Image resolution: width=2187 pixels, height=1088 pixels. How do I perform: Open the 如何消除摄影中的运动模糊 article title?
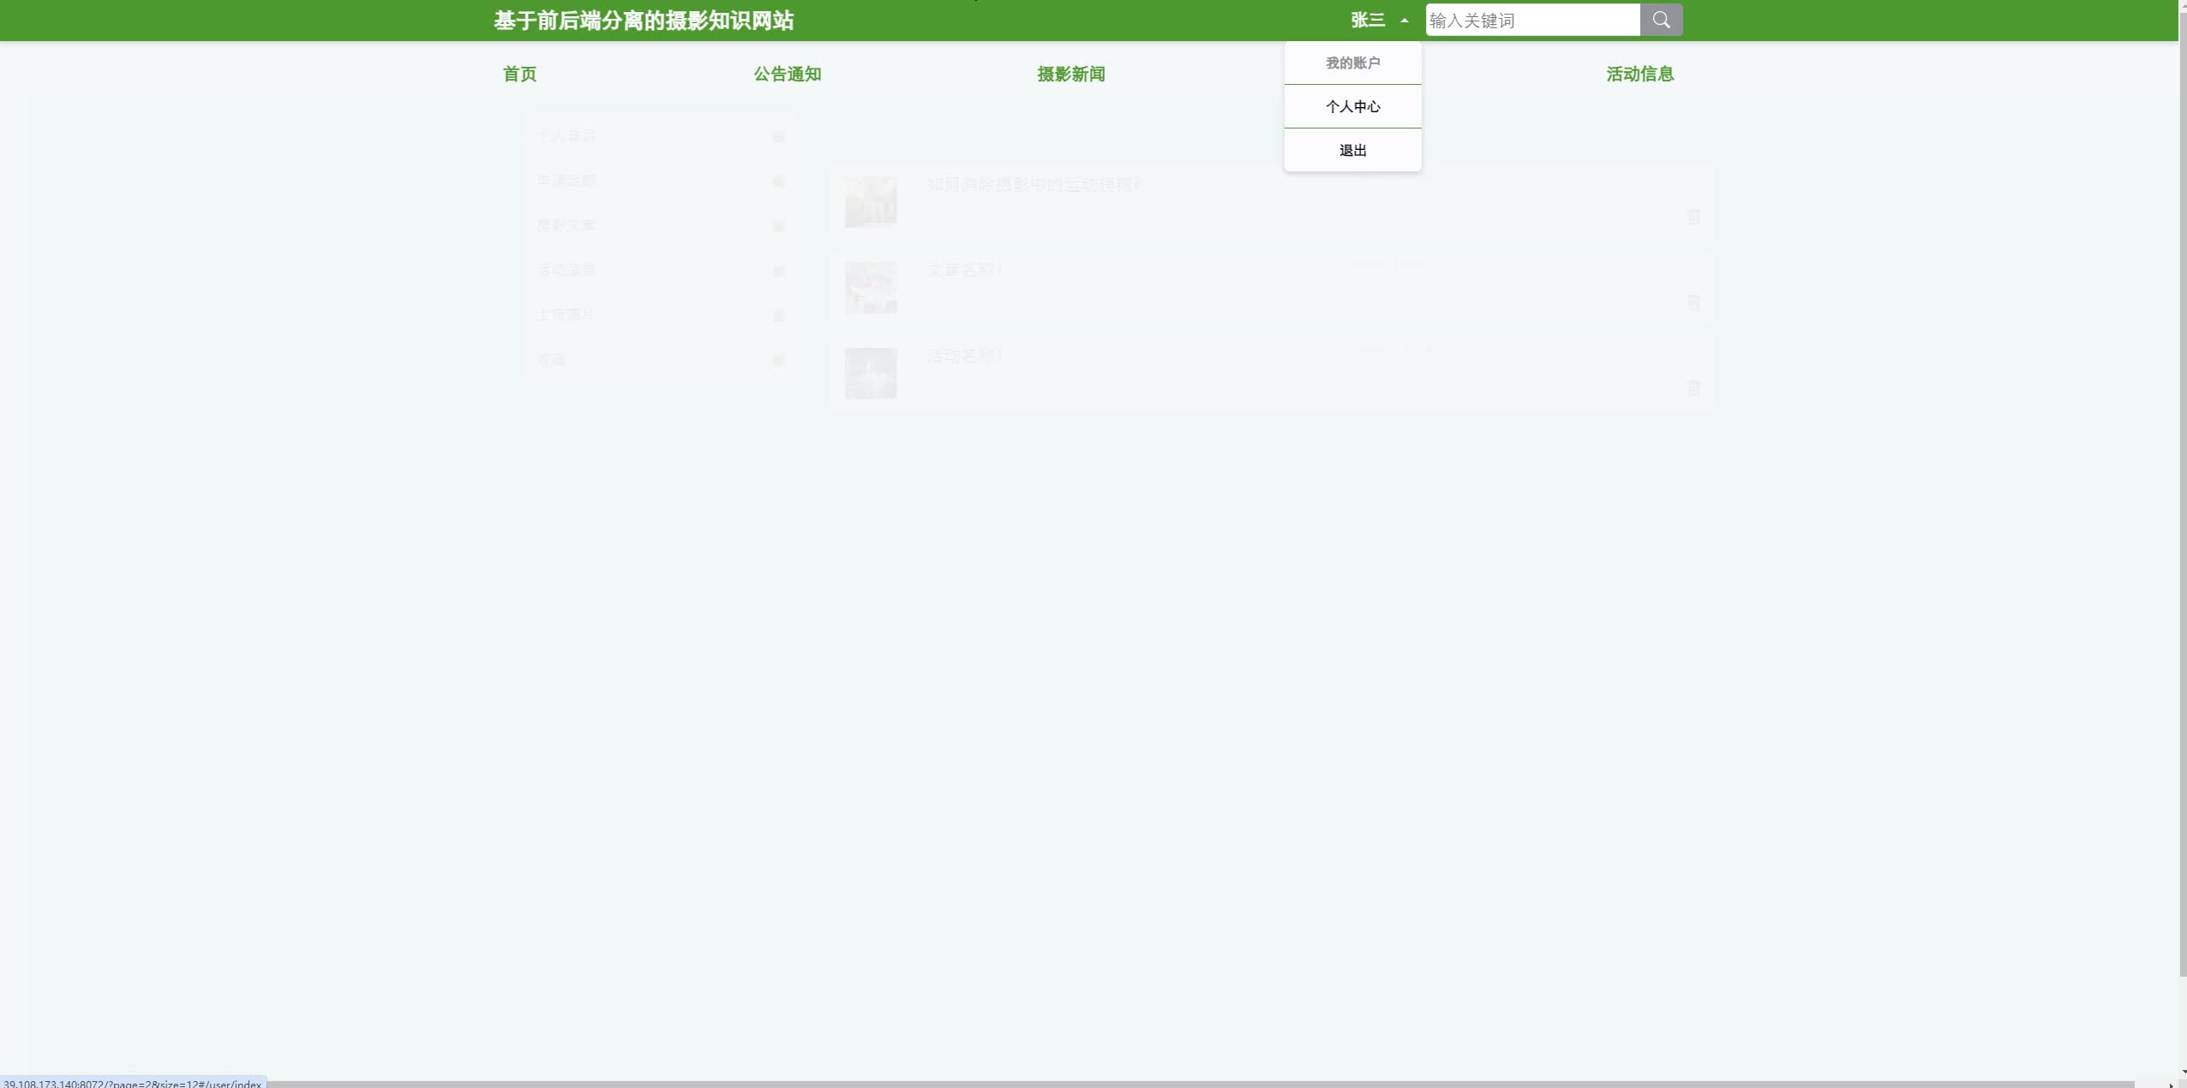click(x=1033, y=184)
